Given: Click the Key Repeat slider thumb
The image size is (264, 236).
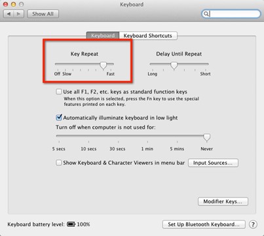Looking at the screenshot, I should [x=104, y=65].
